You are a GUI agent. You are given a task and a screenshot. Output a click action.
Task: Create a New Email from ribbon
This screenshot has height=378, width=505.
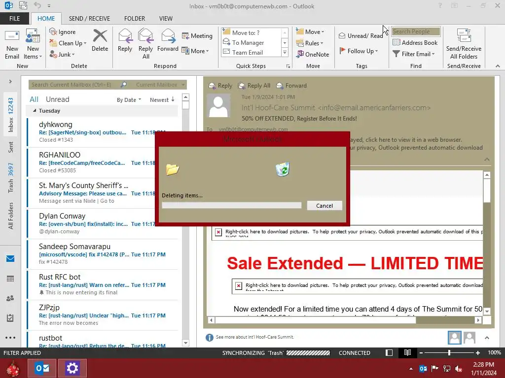[12, 44]
